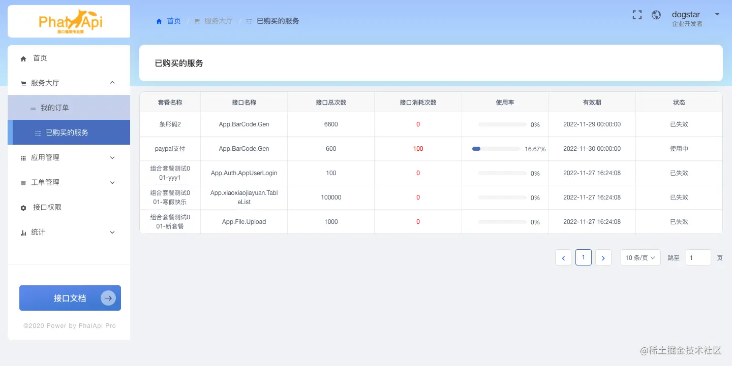Click ©2020 Power by PhalApi Pro footer
This screenshot has height=366, width=732.
point(70,326)
